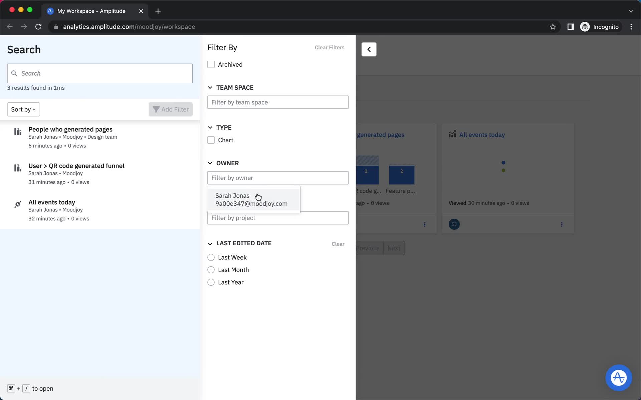Click the star/bookmark icon in toolbar
The image size is (641, 400).
click(553, 27)
